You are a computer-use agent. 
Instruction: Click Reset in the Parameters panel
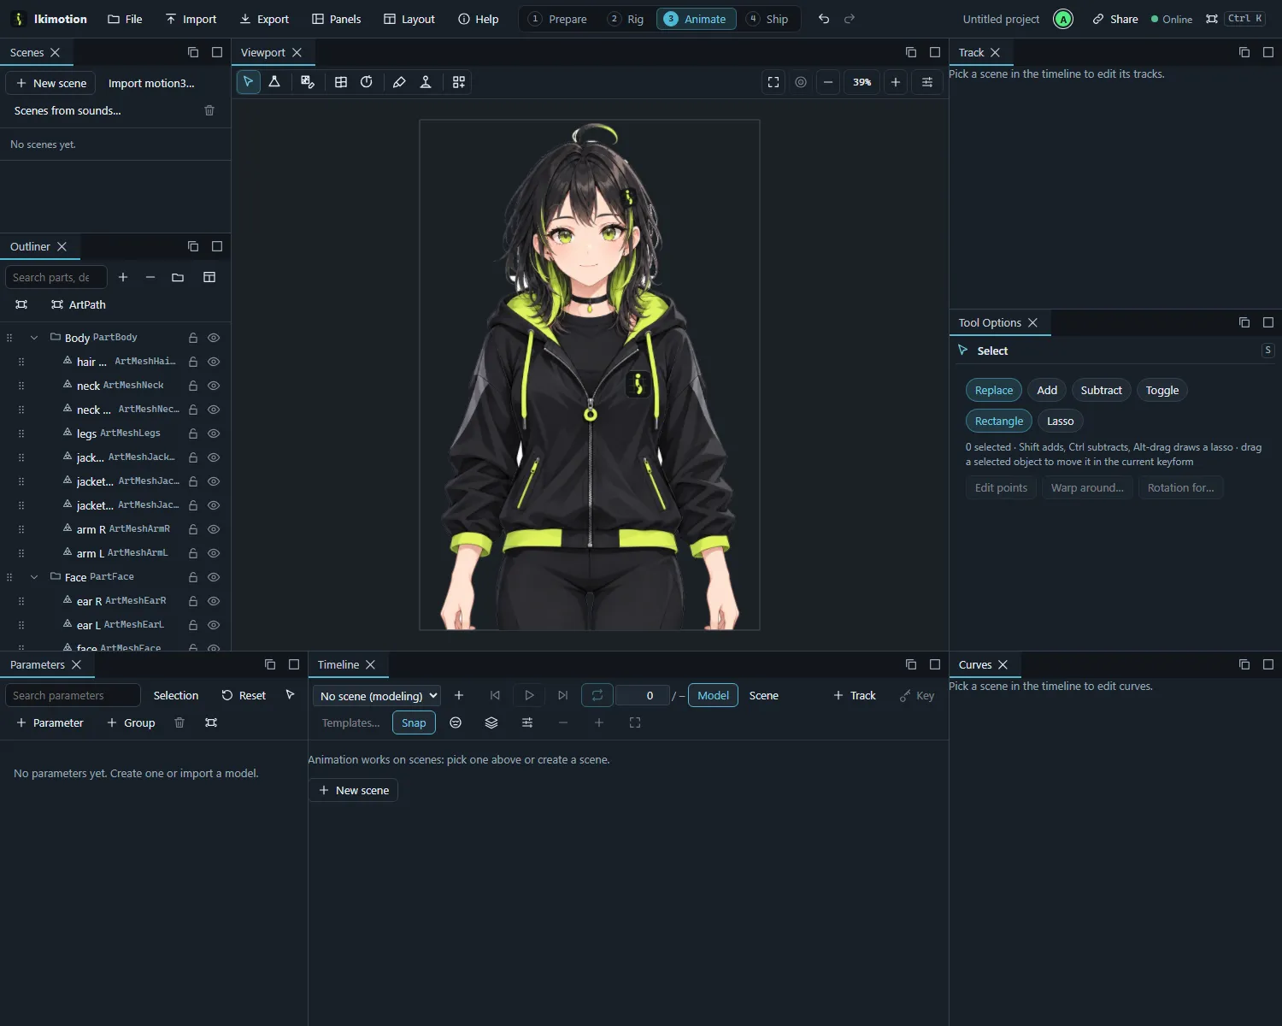point(244,695)
